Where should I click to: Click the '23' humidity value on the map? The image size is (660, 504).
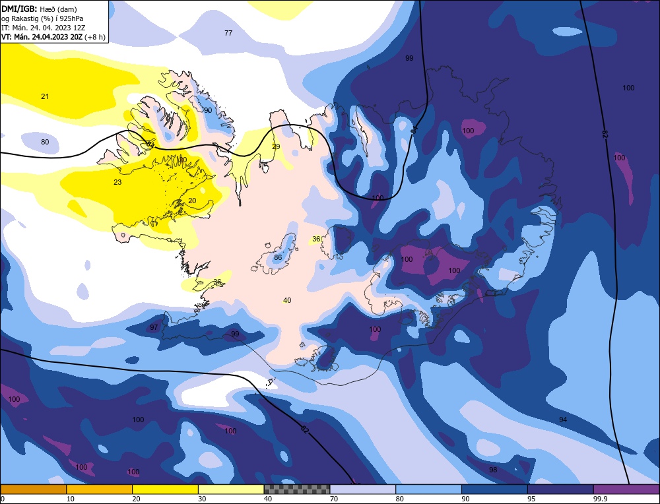coord(117,181)
